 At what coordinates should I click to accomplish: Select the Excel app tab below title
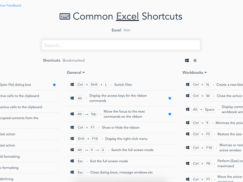116,30
